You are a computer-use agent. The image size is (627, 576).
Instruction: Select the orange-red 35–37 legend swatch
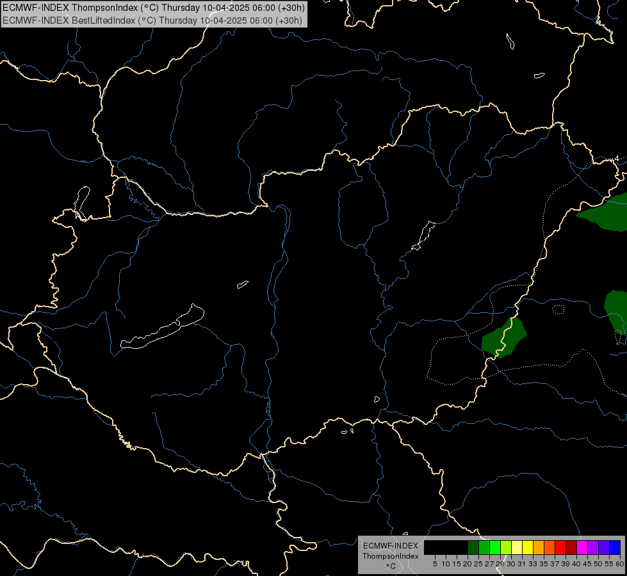tap(550, 547)
